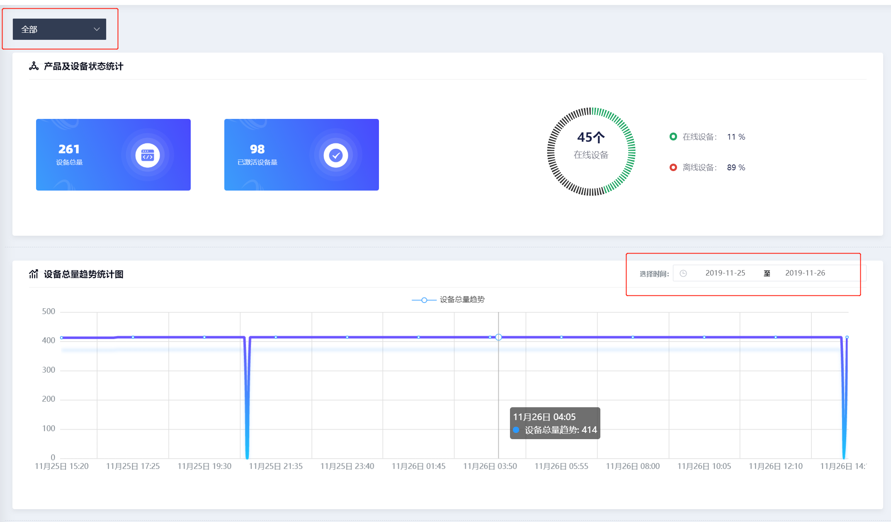891x522 pixels.
Task: Click the checkmark icon on 已激活设备量 card
Action: point(335,155)
